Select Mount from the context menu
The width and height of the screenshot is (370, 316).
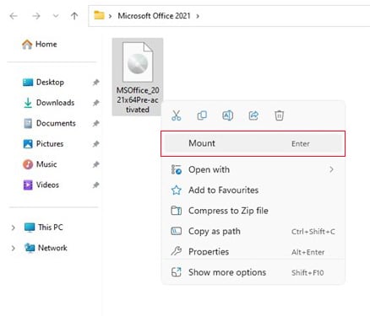point(253,143)
